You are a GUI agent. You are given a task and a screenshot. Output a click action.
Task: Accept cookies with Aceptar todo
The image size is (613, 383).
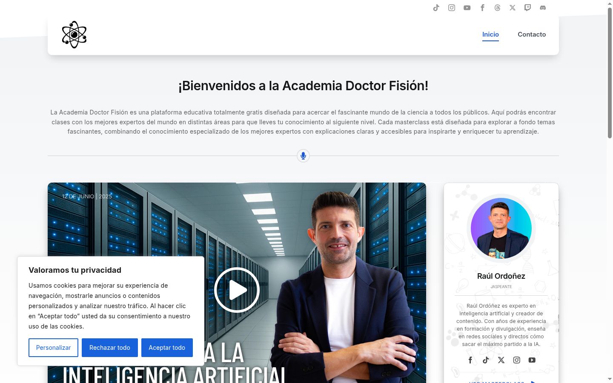[x=167, y=348]
